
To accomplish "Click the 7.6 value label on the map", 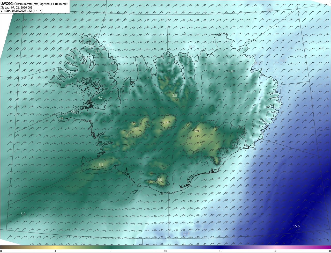I will 73,111.
